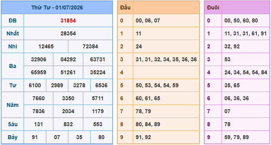
Task: Click Bảy prize number 35
Action: point(79,137)
